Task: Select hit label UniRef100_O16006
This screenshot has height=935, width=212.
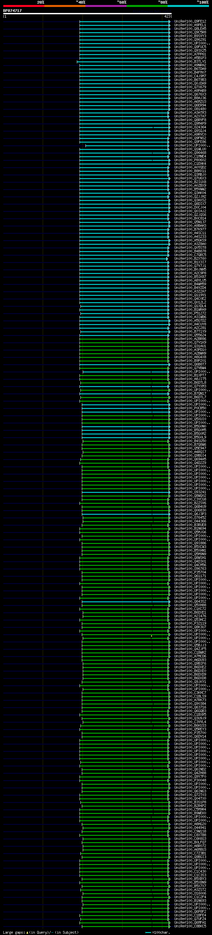Action: tap(190, 893)
